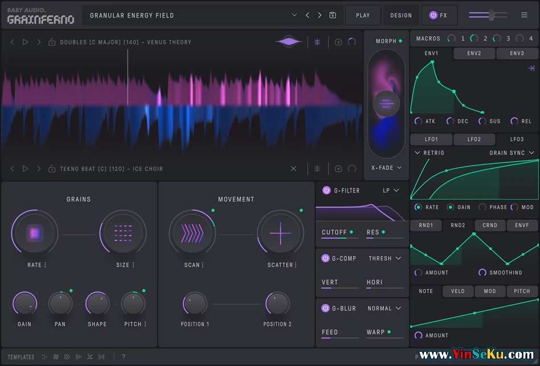
Task: Open the X-FADE morph mode dropdown
Action: click(387, 168)
